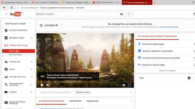Open the on-screen keyboard icon in search
Screen dimensions: 195x109
[x=122, y=14]
